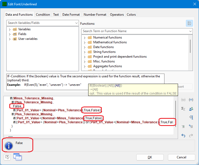Viewport: 199px width, 165px height.
Task: Expand the User variables tree node
Action: click(x=10, y=39)
